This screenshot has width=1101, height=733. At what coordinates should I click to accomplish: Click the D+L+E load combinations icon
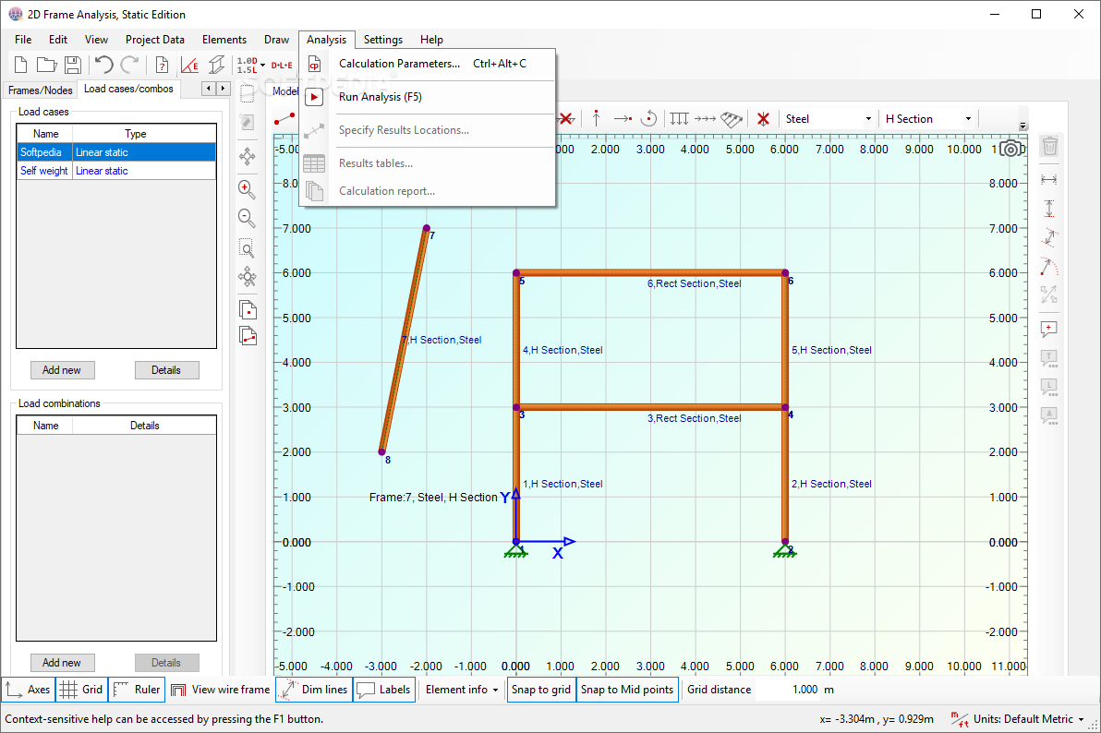click(282, 66)
